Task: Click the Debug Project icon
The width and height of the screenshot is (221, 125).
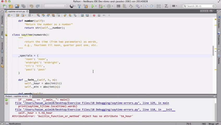Action: click(x=101, y=6)
